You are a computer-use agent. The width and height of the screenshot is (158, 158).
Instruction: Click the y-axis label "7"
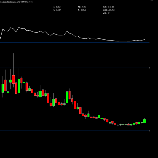150,43
